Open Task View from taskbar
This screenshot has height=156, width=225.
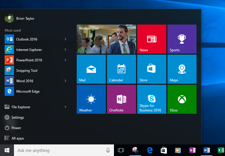tap(121, 150)
